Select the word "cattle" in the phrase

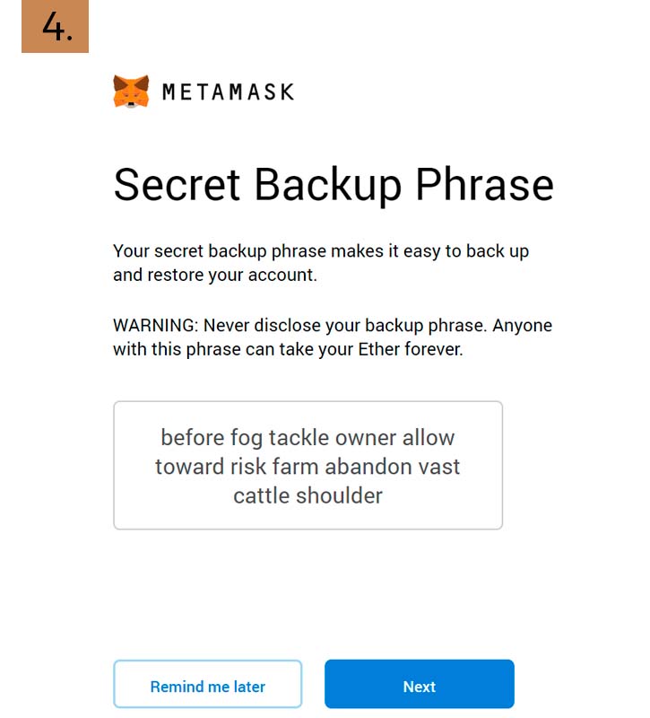pyautogui.click(x=262, y=495)
